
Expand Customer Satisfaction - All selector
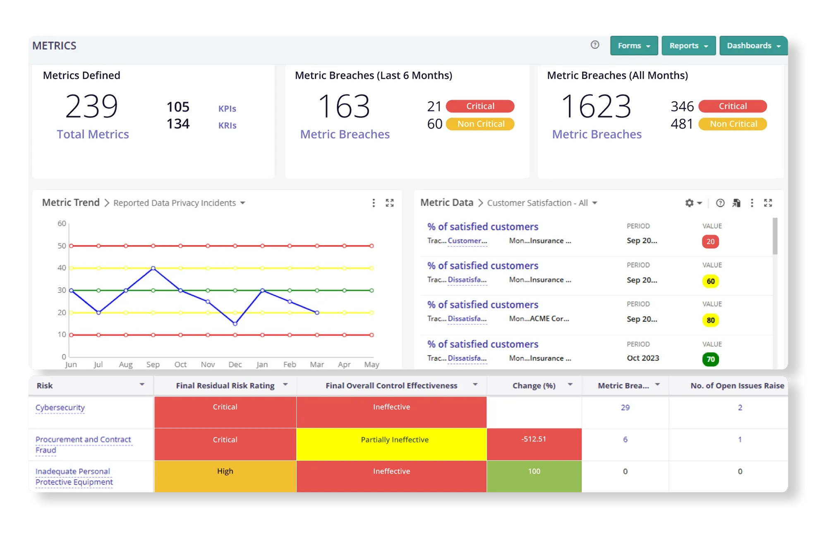542,203
